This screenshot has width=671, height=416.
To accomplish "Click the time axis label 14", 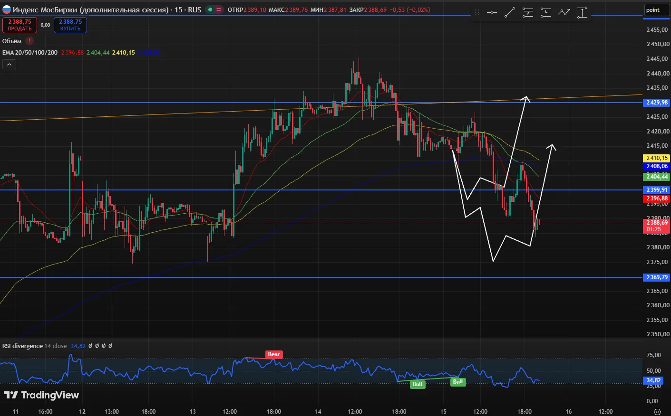I will [318, 412].
